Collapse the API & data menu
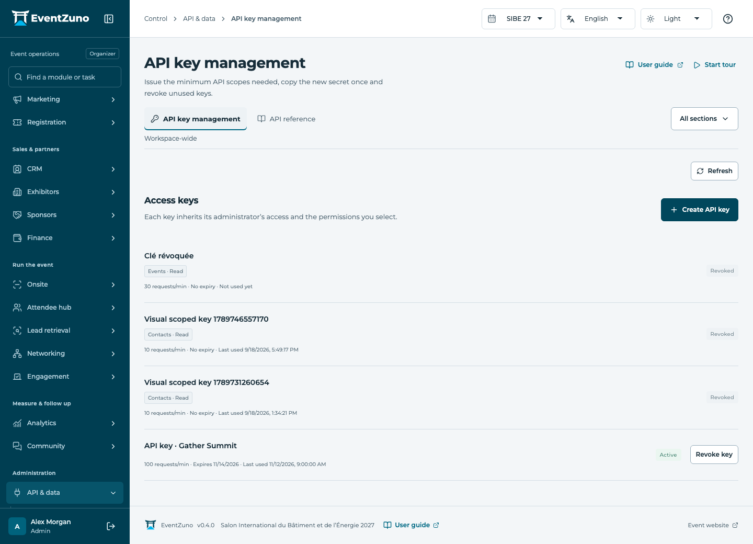Screen dimensions: 753x544 pyautogui.click(x=65, y=493)
